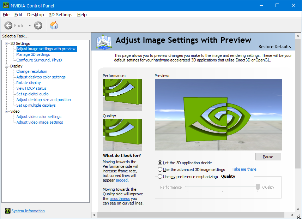Follow the Take me there link
302x219 pixels.
[x=244, y=169]
